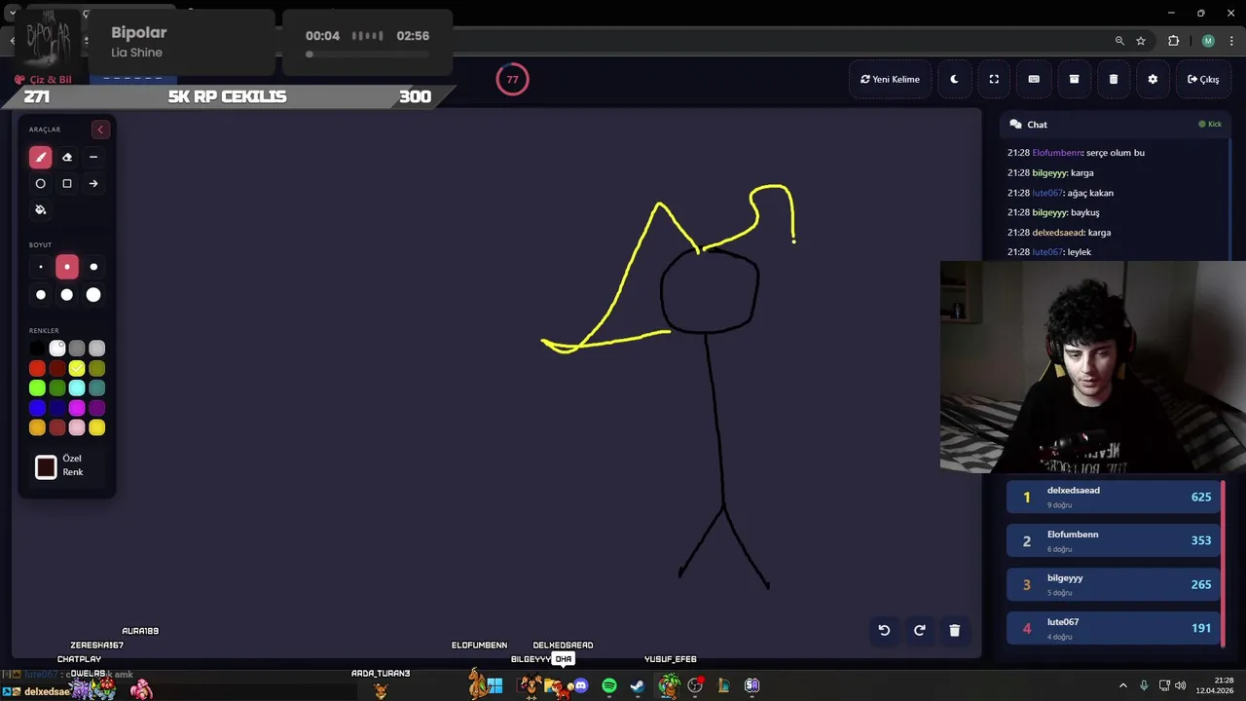This screenshot has height=701, width=1246.
Task: Open Spotify from the taskbar
Action: [609, 686]
